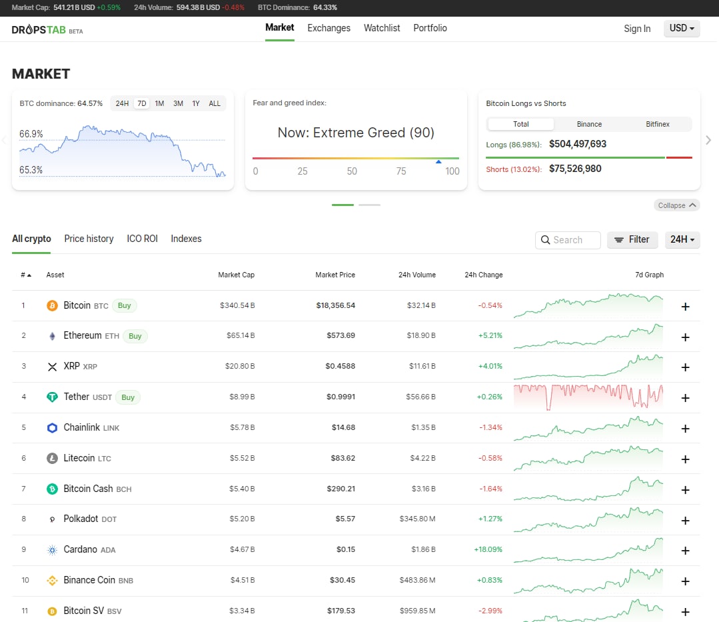Viewport: 719px width, 622px height.
Task: Select the second carousel page indicator
Action: click(369, 205)
